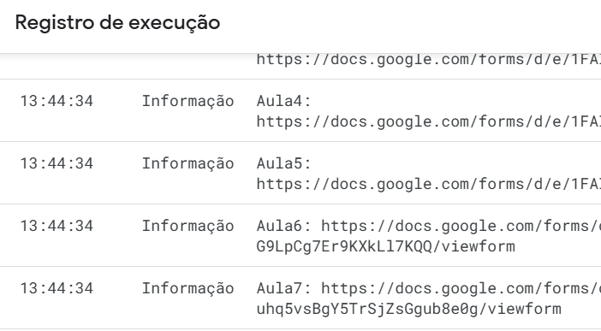Click the timestamp of the Aula6 log entry
This screenshot has width=601, height=331.
click(57, 226)
